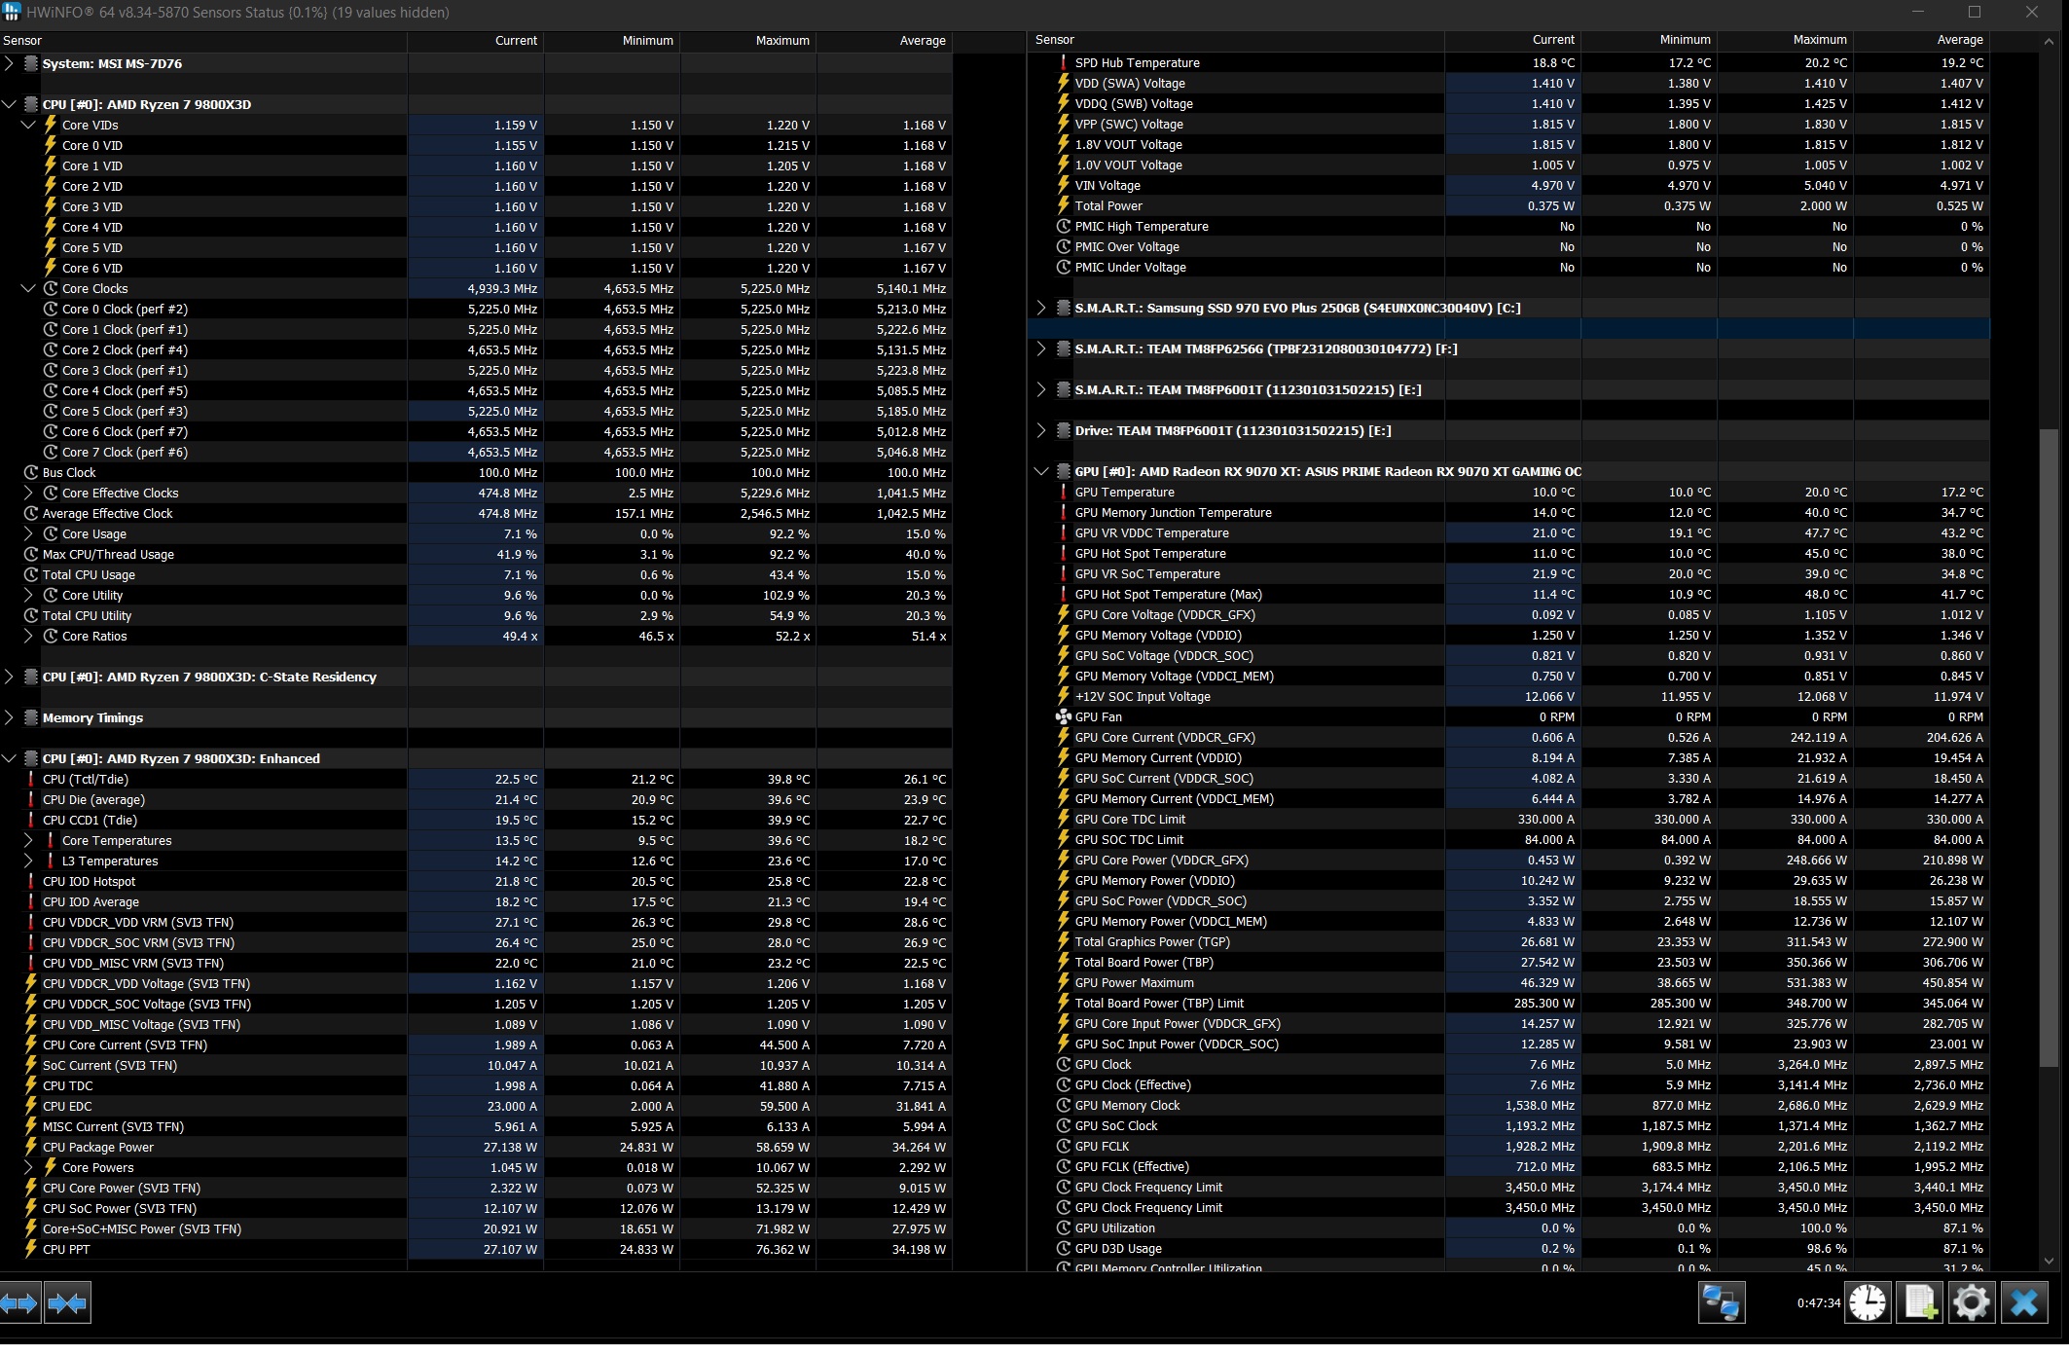Image resolution: width=2069 pixels, height=1356 pixels.
Task: Expand the Core Effective Clocks node
Action: point(28,494)
